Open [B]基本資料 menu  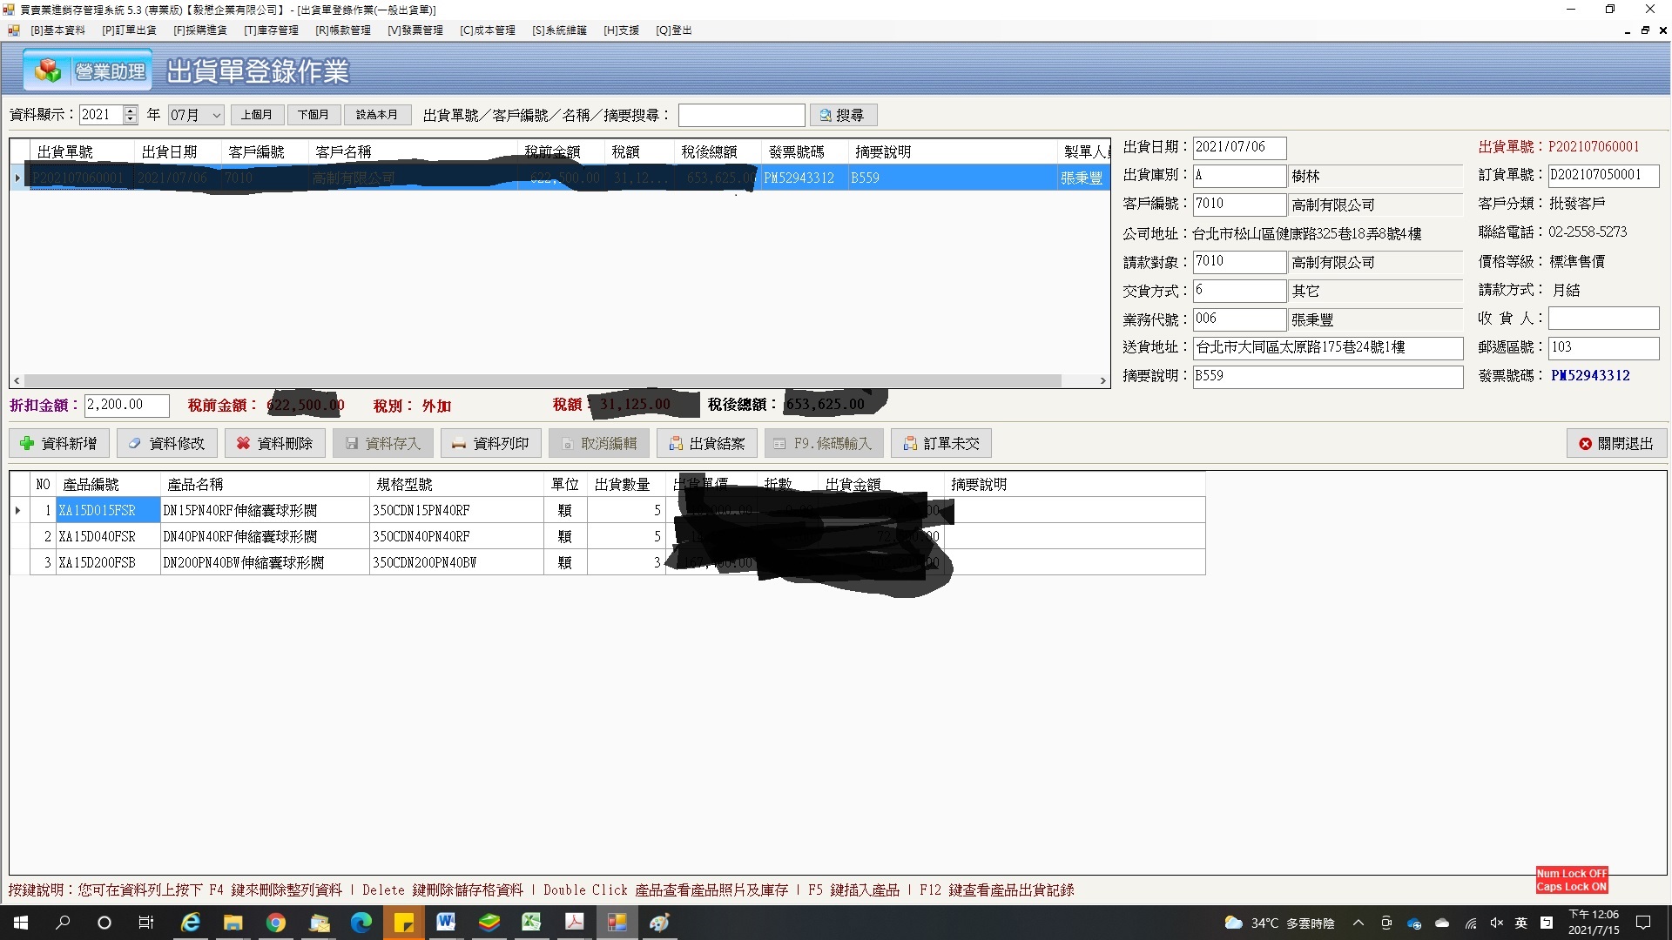(57, 30)
